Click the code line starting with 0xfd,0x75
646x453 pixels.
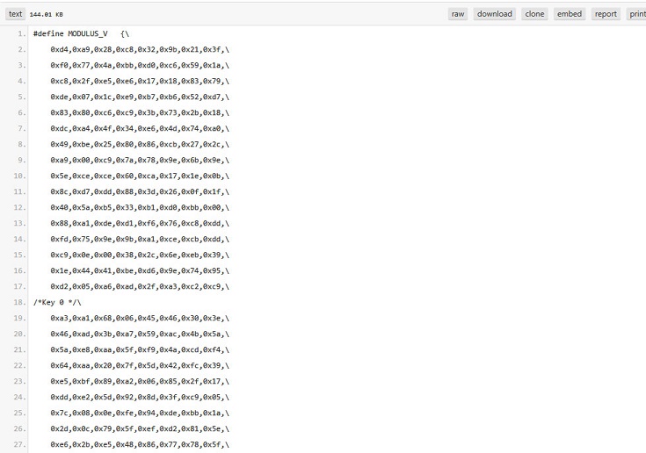click(140, 239)
